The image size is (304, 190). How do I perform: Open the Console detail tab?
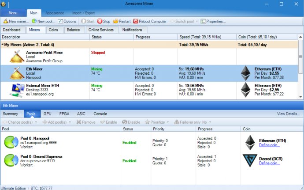(x=100, y=114)
